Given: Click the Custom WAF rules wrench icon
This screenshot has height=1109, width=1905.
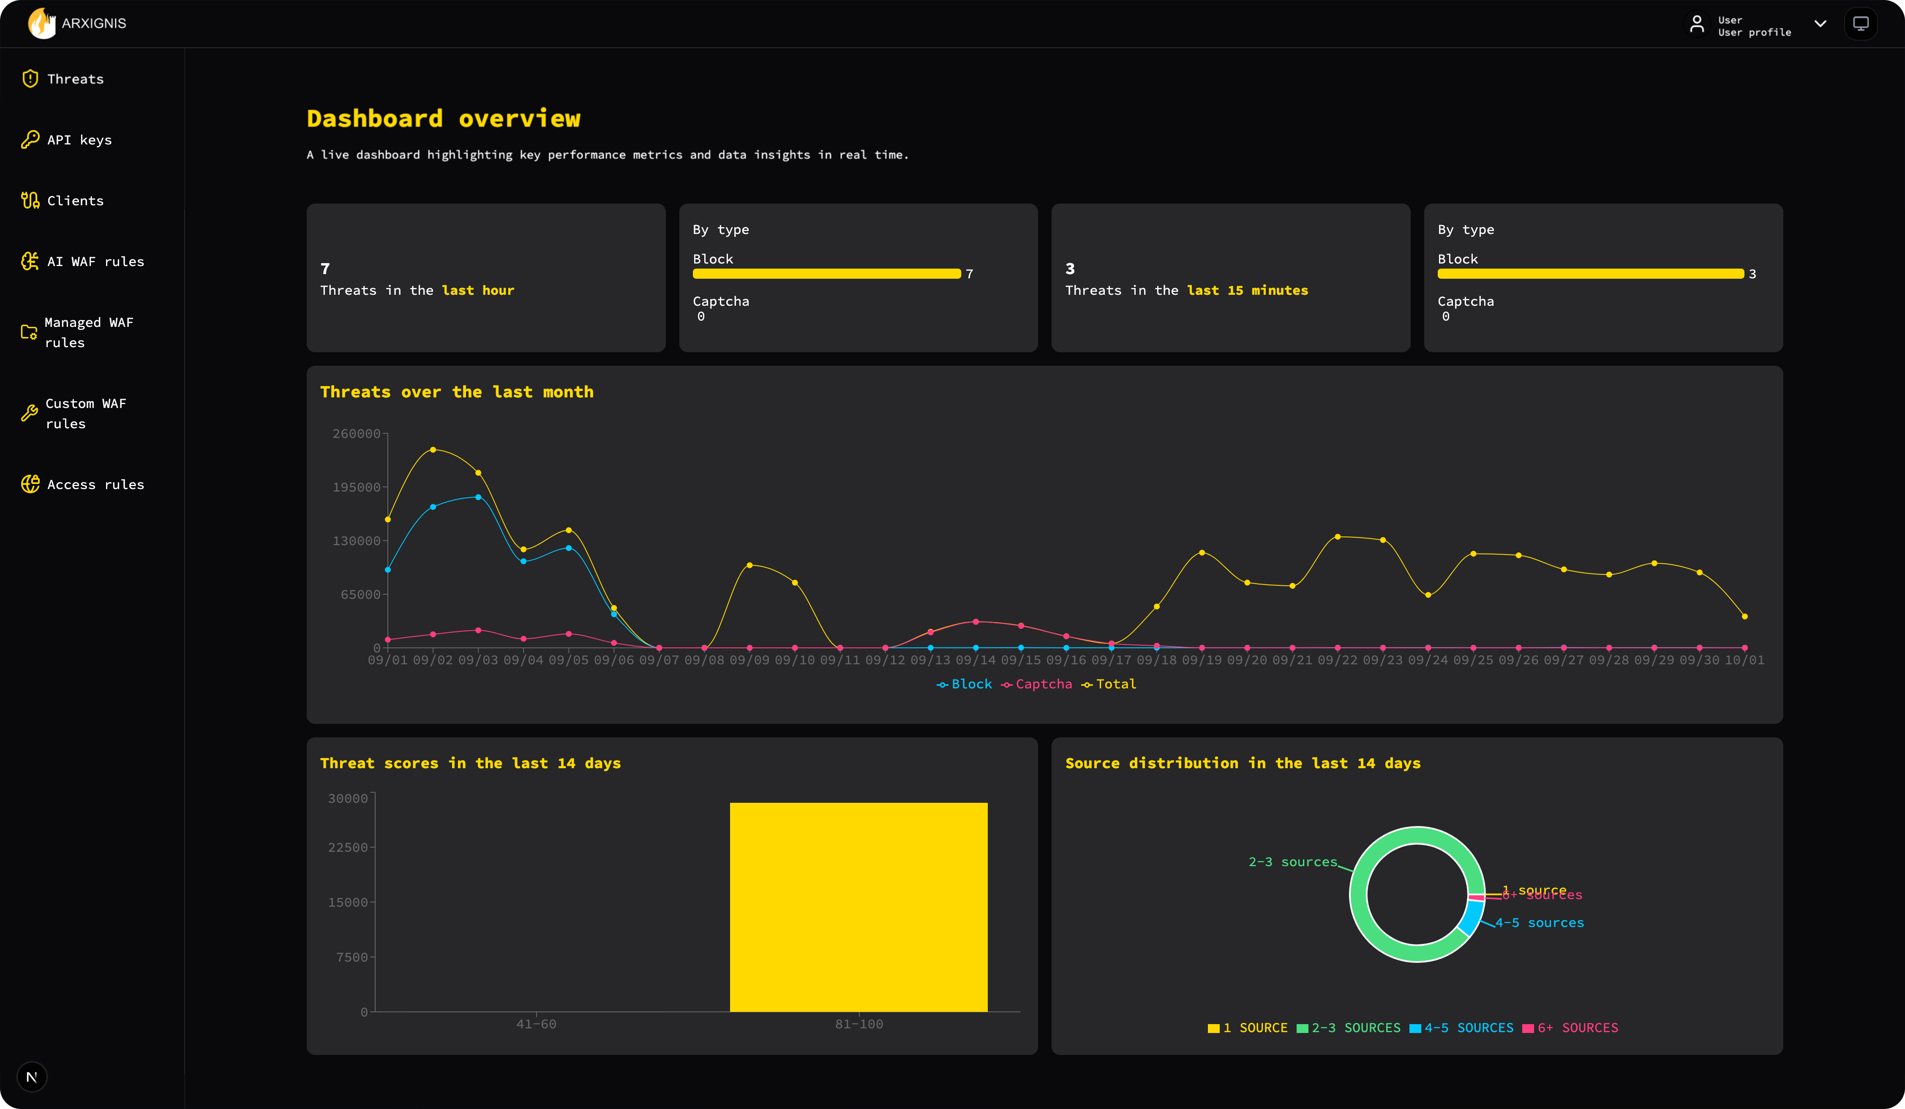Looking at the screenshot, I should pos(29,413).
